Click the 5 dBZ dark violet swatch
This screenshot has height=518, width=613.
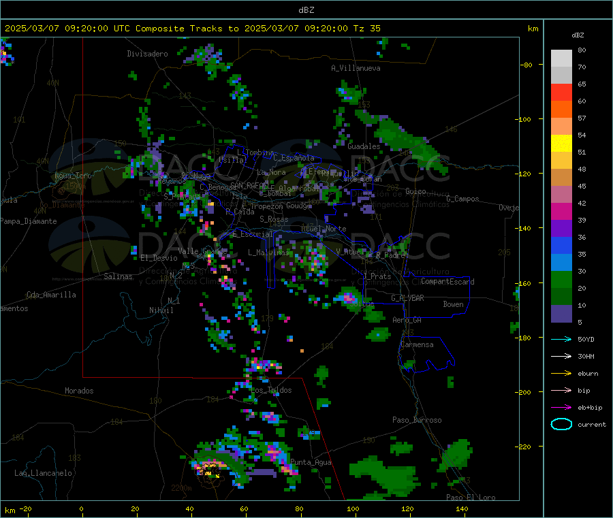pyautogui.click(x=561, y=314)
